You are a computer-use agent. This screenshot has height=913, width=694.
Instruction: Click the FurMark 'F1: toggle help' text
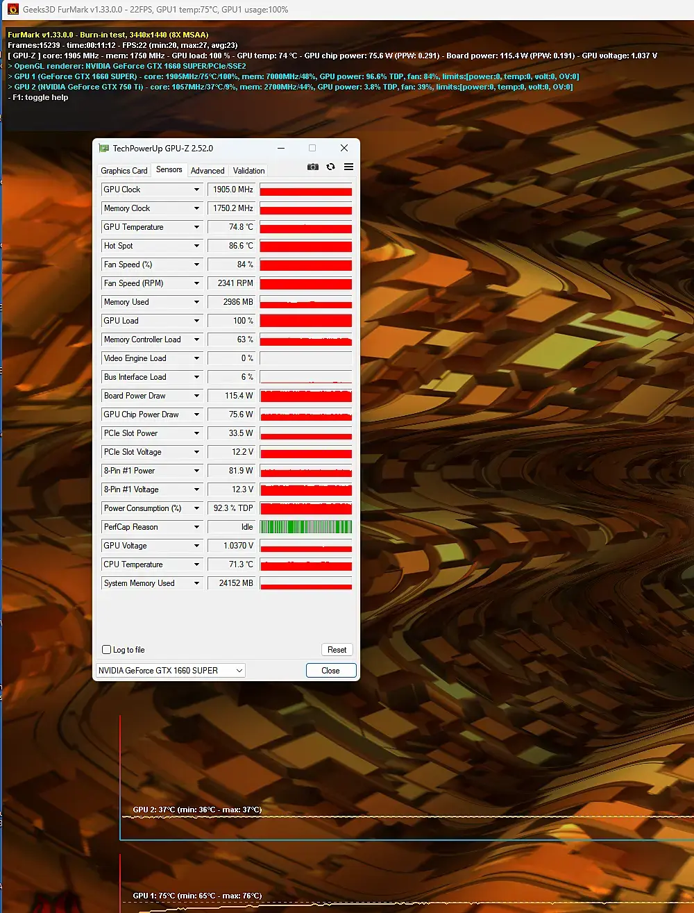pos(37,97)
